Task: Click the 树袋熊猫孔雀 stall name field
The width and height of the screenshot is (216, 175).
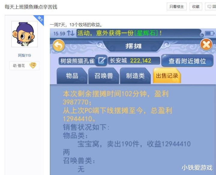Action: (78, 61)
